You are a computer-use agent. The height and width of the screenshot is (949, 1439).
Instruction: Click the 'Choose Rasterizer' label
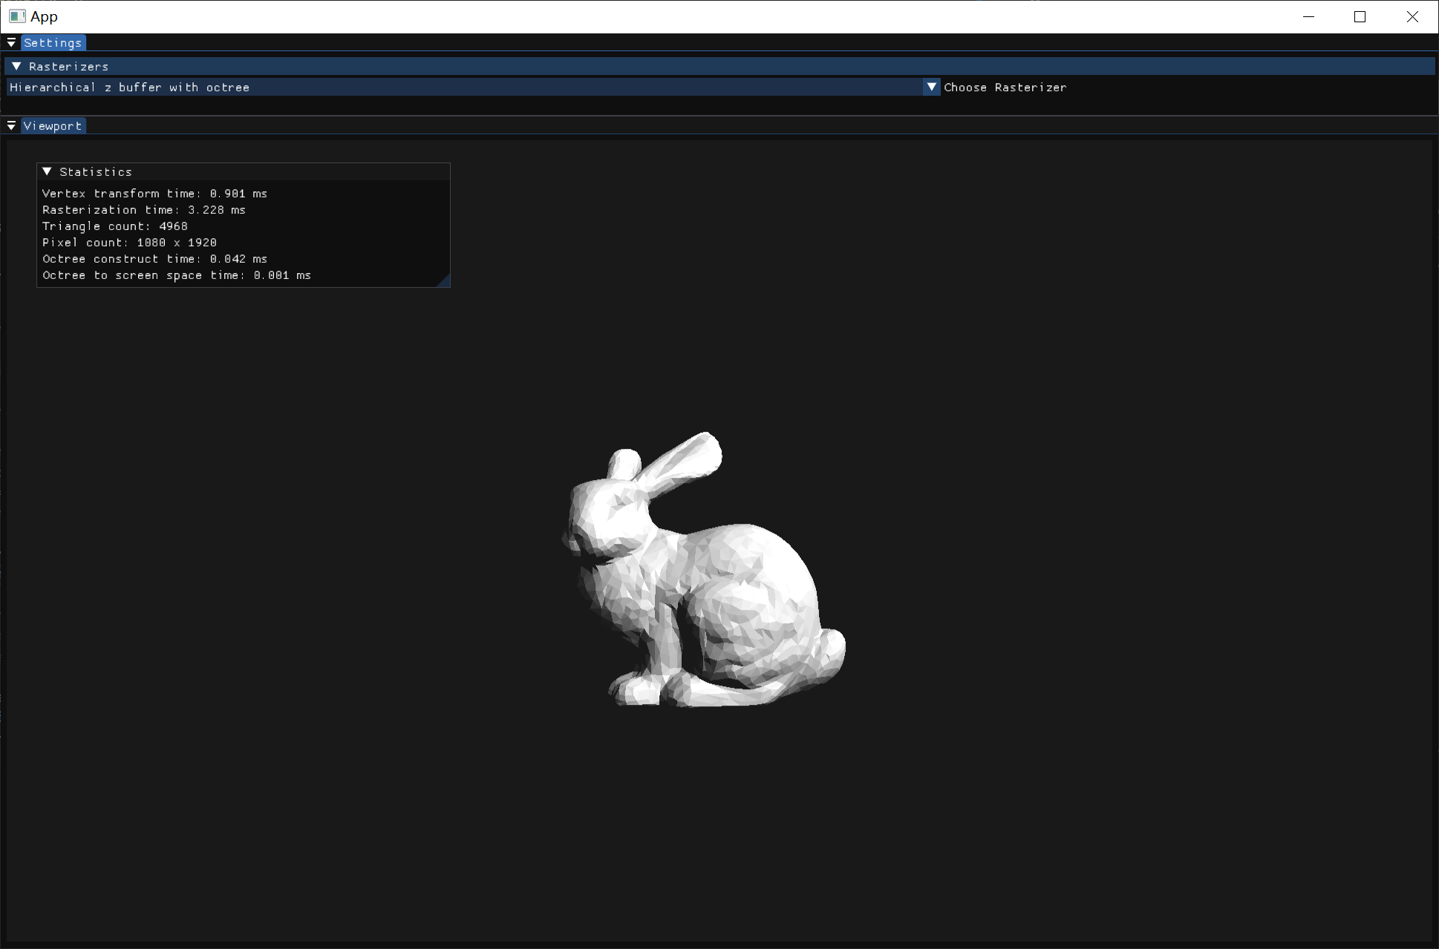[x=1005, y=88]
